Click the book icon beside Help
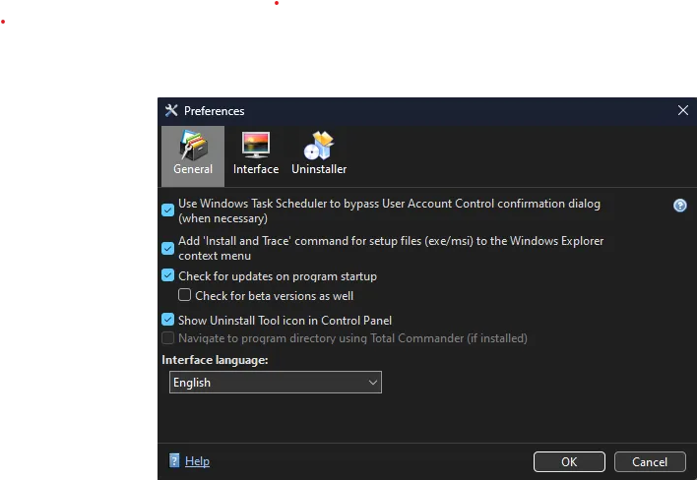 click(x=174, y=461)
